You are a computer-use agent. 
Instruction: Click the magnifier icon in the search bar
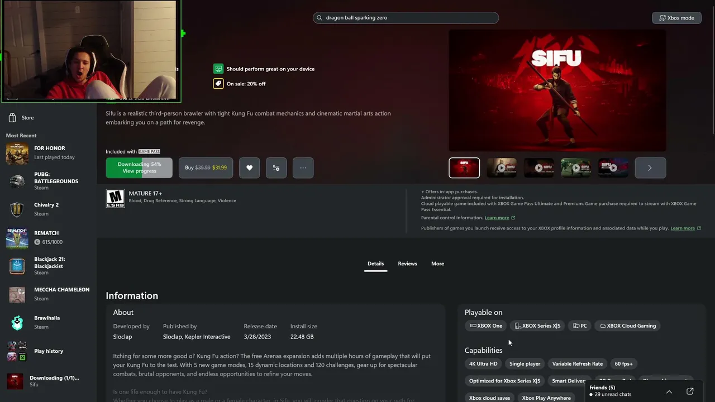click(x=320, y=18)
